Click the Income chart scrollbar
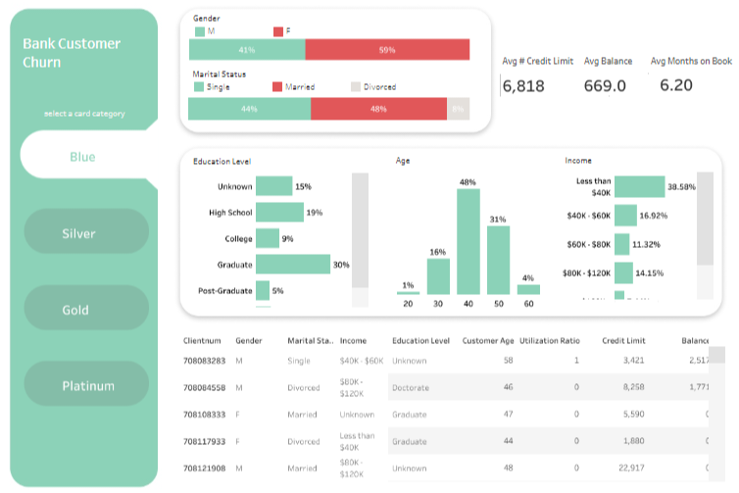This screenshot has width=739, height=493. tap(705, 219)
